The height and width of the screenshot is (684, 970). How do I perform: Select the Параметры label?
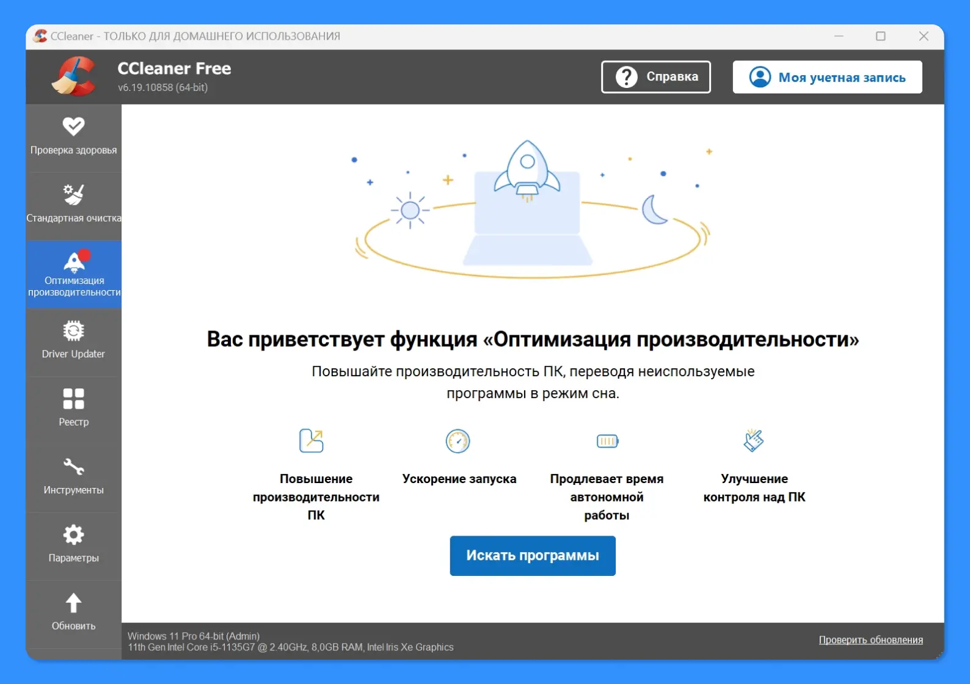(x=73, y=558)
